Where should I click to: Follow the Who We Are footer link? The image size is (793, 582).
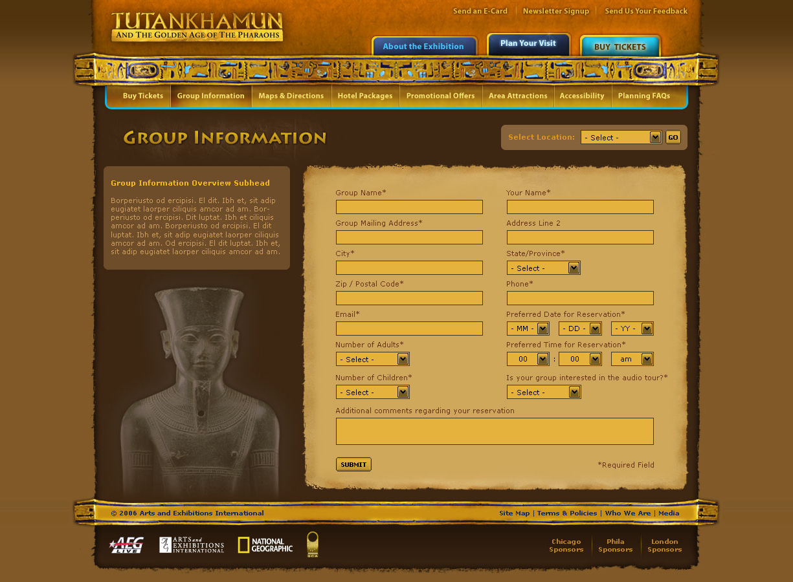[x=628, y=513]
